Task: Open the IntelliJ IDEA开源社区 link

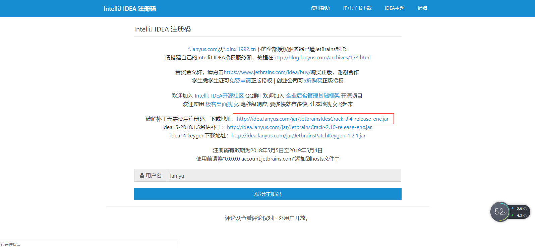Action: pos(219,96)
